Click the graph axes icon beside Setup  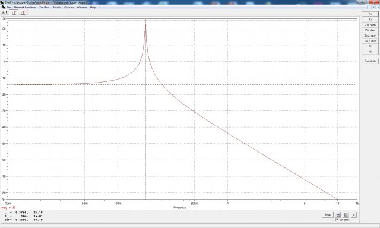point(338,215)
